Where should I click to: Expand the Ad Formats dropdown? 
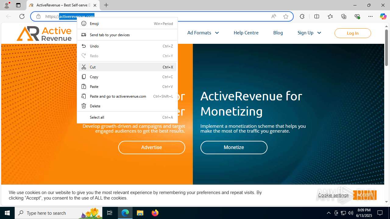pos(203,33)
